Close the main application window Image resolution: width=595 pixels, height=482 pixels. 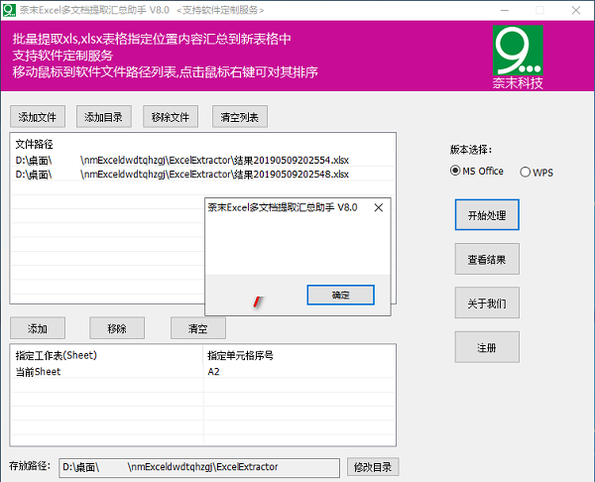(x=575, y=10)
